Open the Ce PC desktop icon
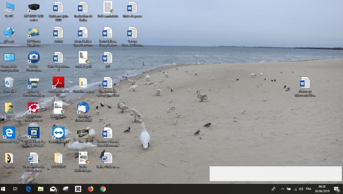This screenshot has height=194, width=343. click(x=9, y=10)
